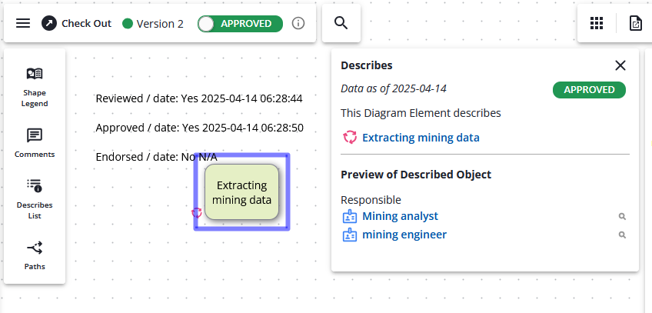
Task: Click the process icon beside the diagram shape
Action: pyautogui.click(x=196, y=212)
